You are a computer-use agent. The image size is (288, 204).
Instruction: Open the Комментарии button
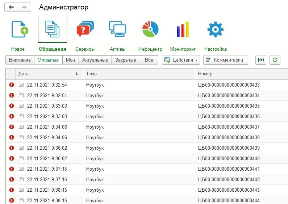coord(226,60)
